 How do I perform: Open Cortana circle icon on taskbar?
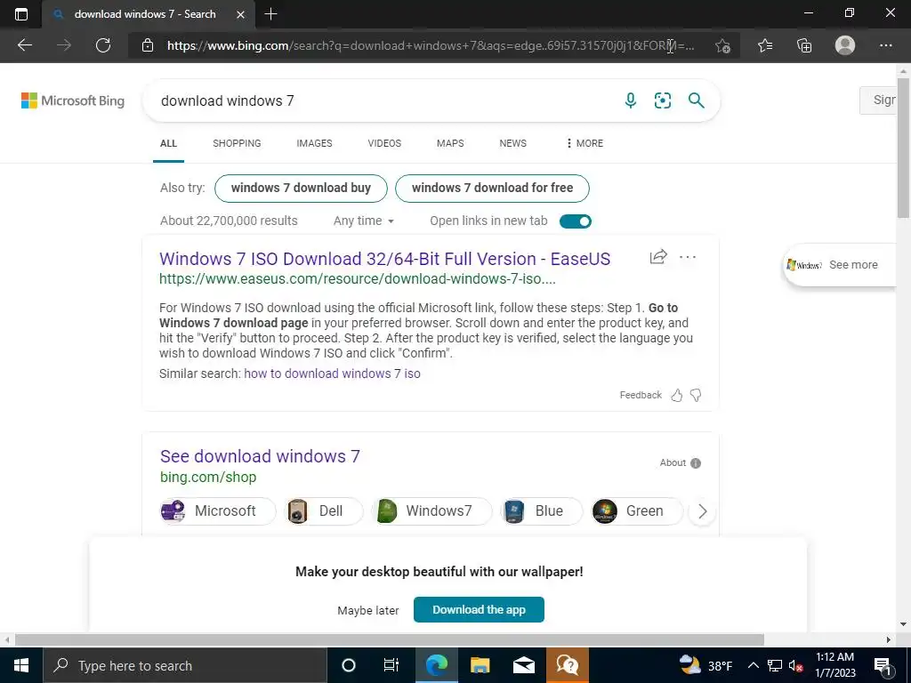pyautogui.click(x=348, y=665)
